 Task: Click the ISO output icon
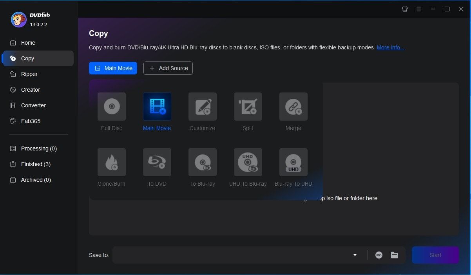(379, 255)
